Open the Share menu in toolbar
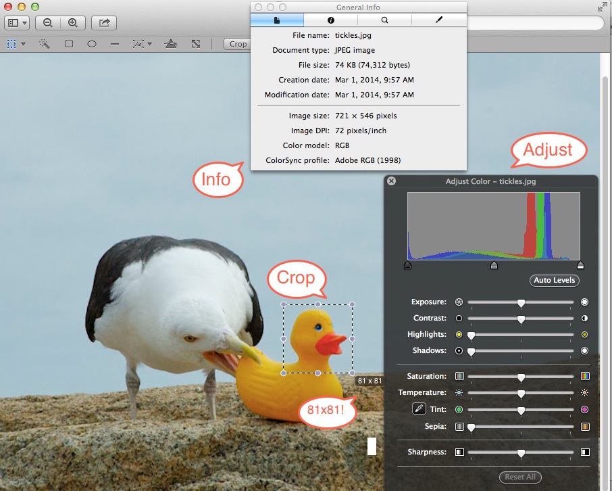The height and width of the screenshot is (491, 612). 104,22
